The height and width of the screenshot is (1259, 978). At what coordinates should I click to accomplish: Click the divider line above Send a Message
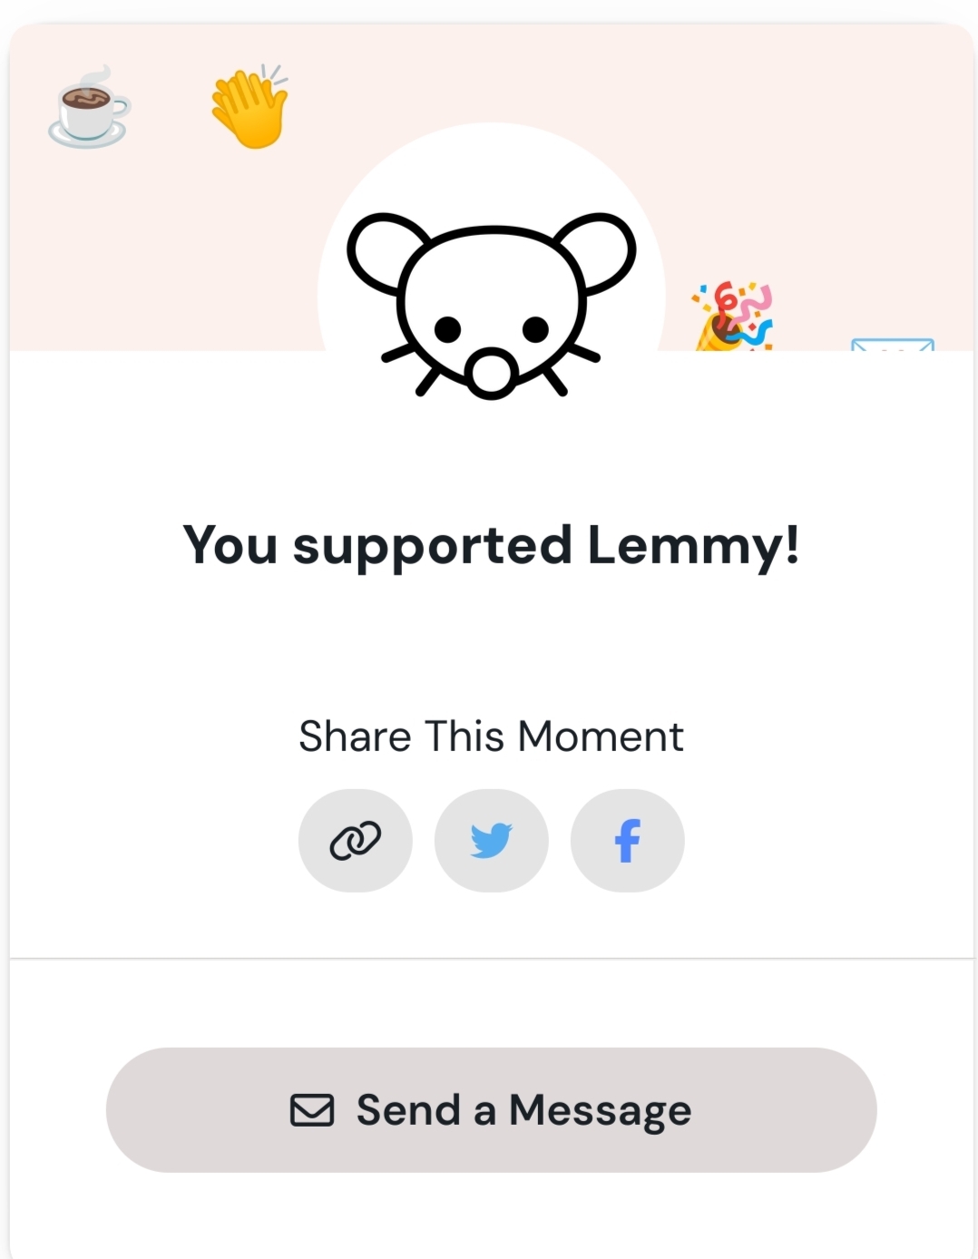tap(491, 958)
